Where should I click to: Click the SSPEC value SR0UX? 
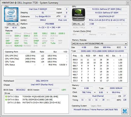[43, 20]
